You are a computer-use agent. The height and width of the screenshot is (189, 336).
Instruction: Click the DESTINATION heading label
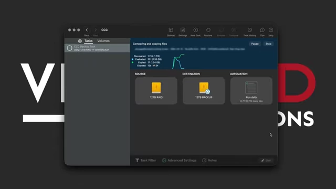pos(191,74)
